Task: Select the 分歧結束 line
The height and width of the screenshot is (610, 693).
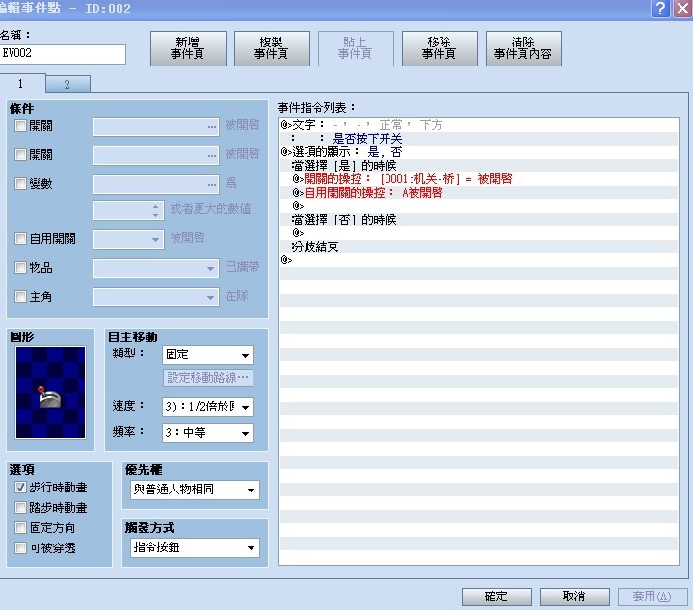Action: point(479,247)
